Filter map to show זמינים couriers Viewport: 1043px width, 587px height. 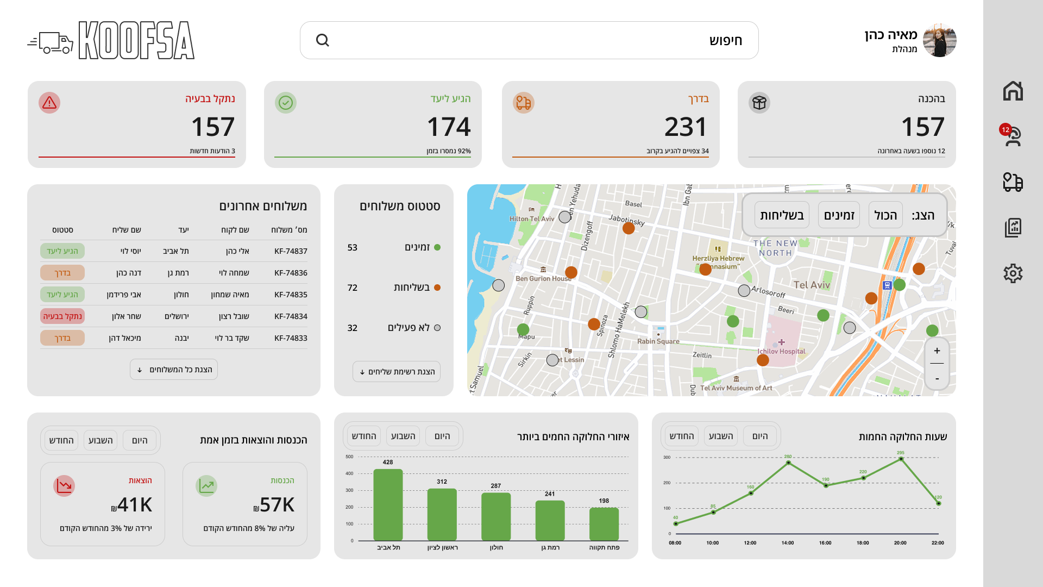(x=839, y=215)
